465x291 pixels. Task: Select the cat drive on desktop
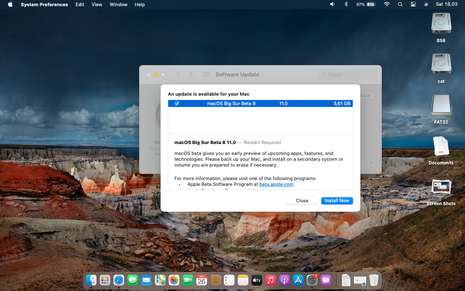441,68
